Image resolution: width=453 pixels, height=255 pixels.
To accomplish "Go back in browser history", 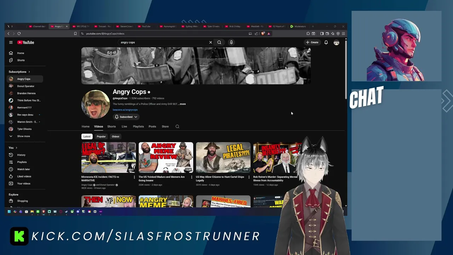I will click(x=8, y=34).
